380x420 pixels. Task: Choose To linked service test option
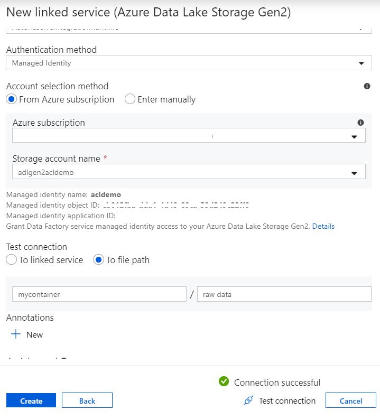[11, 259]
